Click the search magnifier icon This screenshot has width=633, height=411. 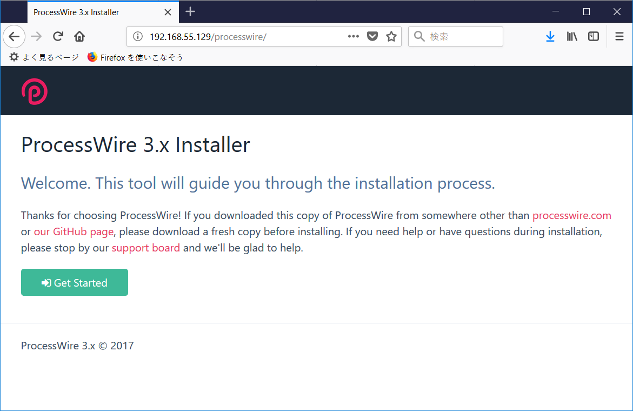pos(419,36)
